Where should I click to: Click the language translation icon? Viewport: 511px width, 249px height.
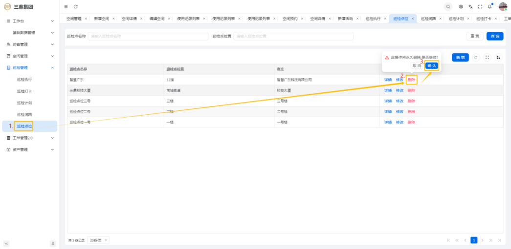(470, 7)
